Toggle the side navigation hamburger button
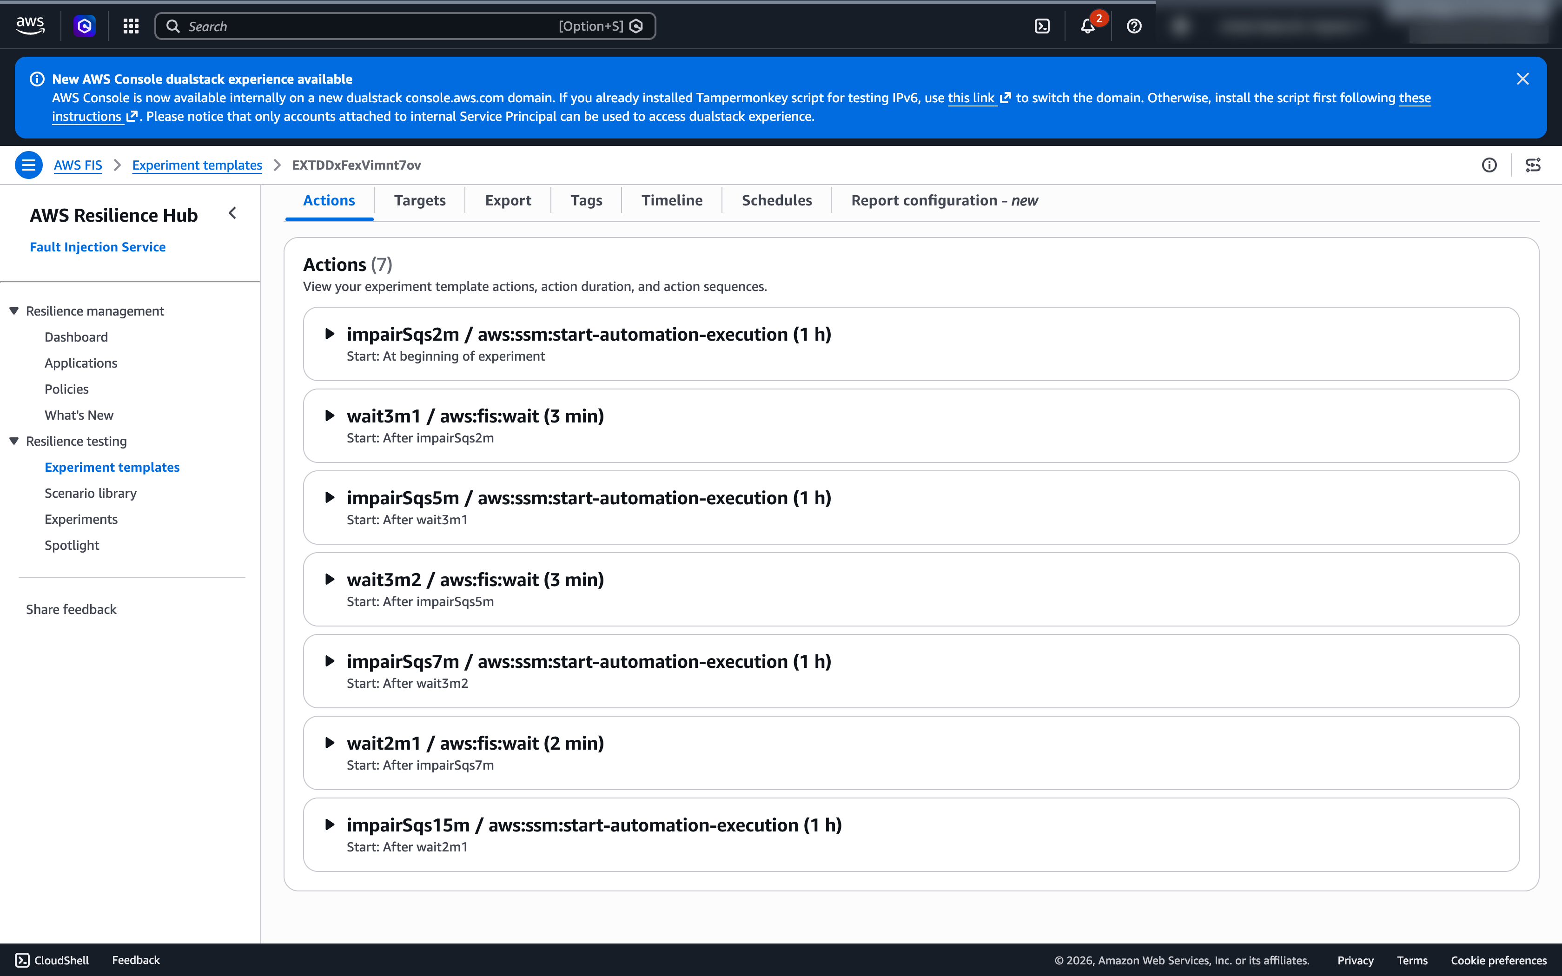 coord(28,165)
